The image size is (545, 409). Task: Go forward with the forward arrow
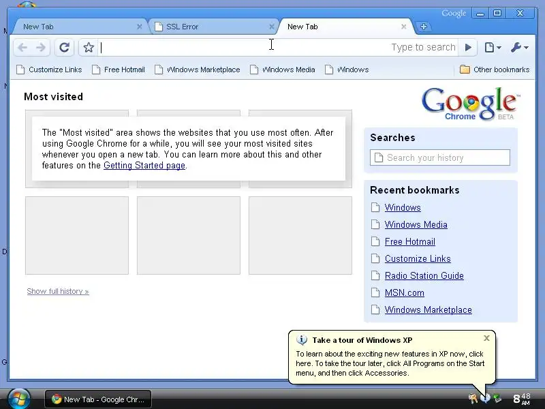point(41,47)
